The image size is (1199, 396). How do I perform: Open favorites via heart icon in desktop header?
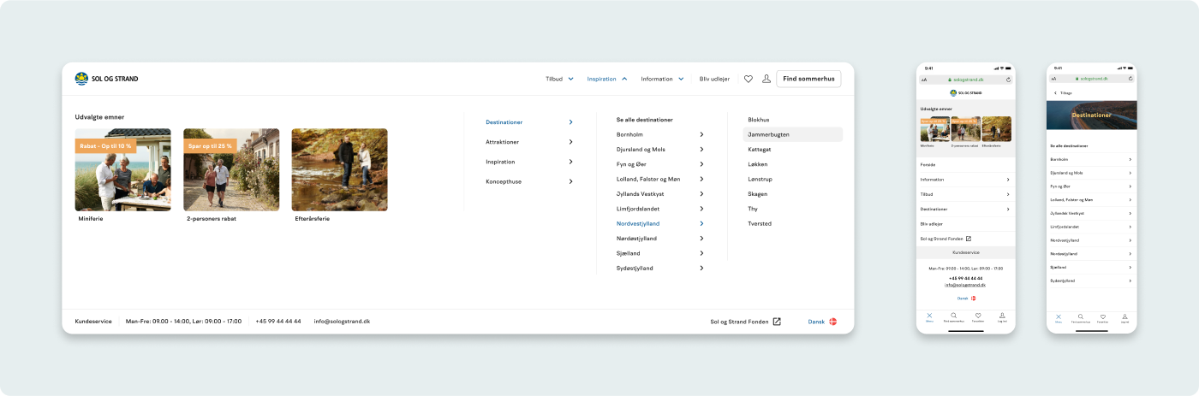click(x=748, y=79)
